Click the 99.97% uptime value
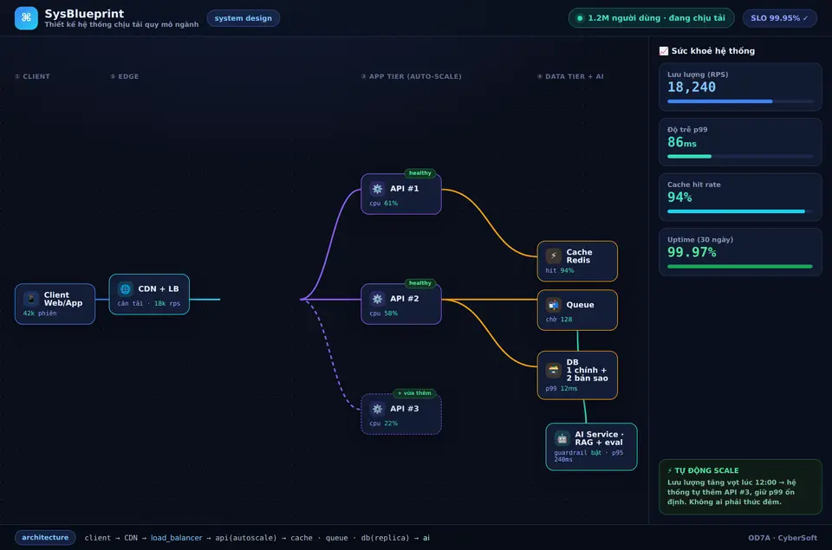Image resolution: width=832 pixels, height=550 pixels. point(692,252)
